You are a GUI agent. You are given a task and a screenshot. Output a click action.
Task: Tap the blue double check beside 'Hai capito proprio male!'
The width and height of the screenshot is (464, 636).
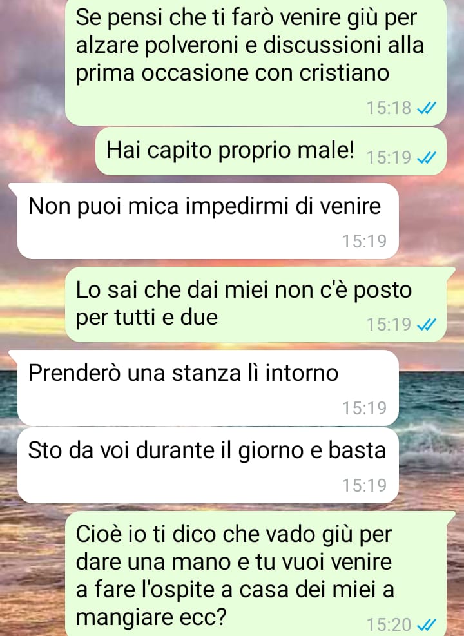click(427, 157)
